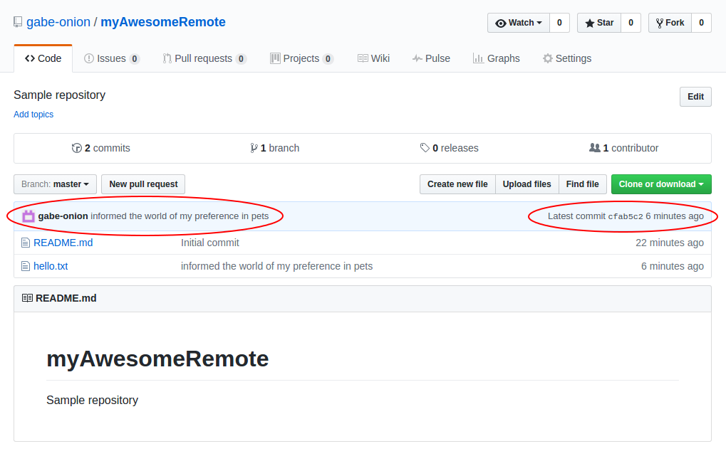Open the Issues tab

pos(112,59)
